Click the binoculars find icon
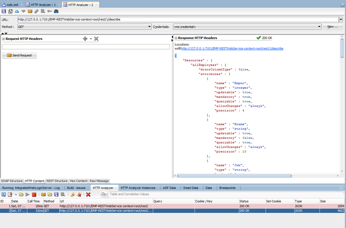Image resolution: width=346 pixels, height=228 pixels. (56, 11)
